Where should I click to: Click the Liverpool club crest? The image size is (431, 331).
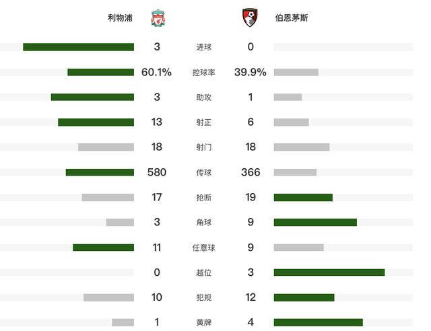pyautogui.click(x=158, y=17)
